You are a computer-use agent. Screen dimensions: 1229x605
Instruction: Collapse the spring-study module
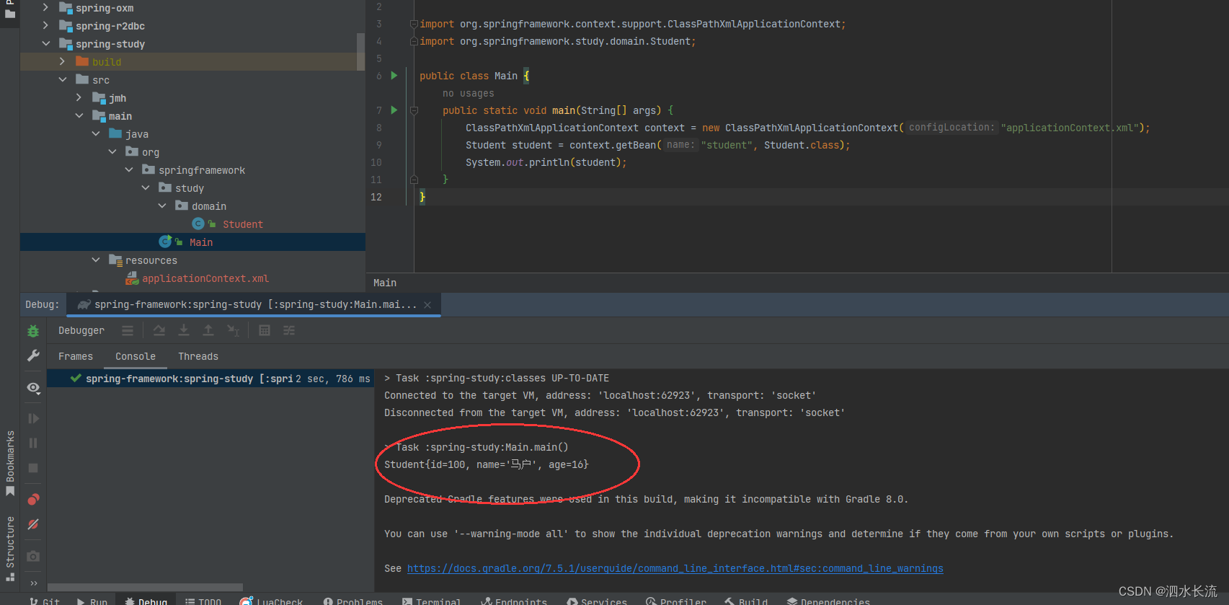[x=45, y=43]
